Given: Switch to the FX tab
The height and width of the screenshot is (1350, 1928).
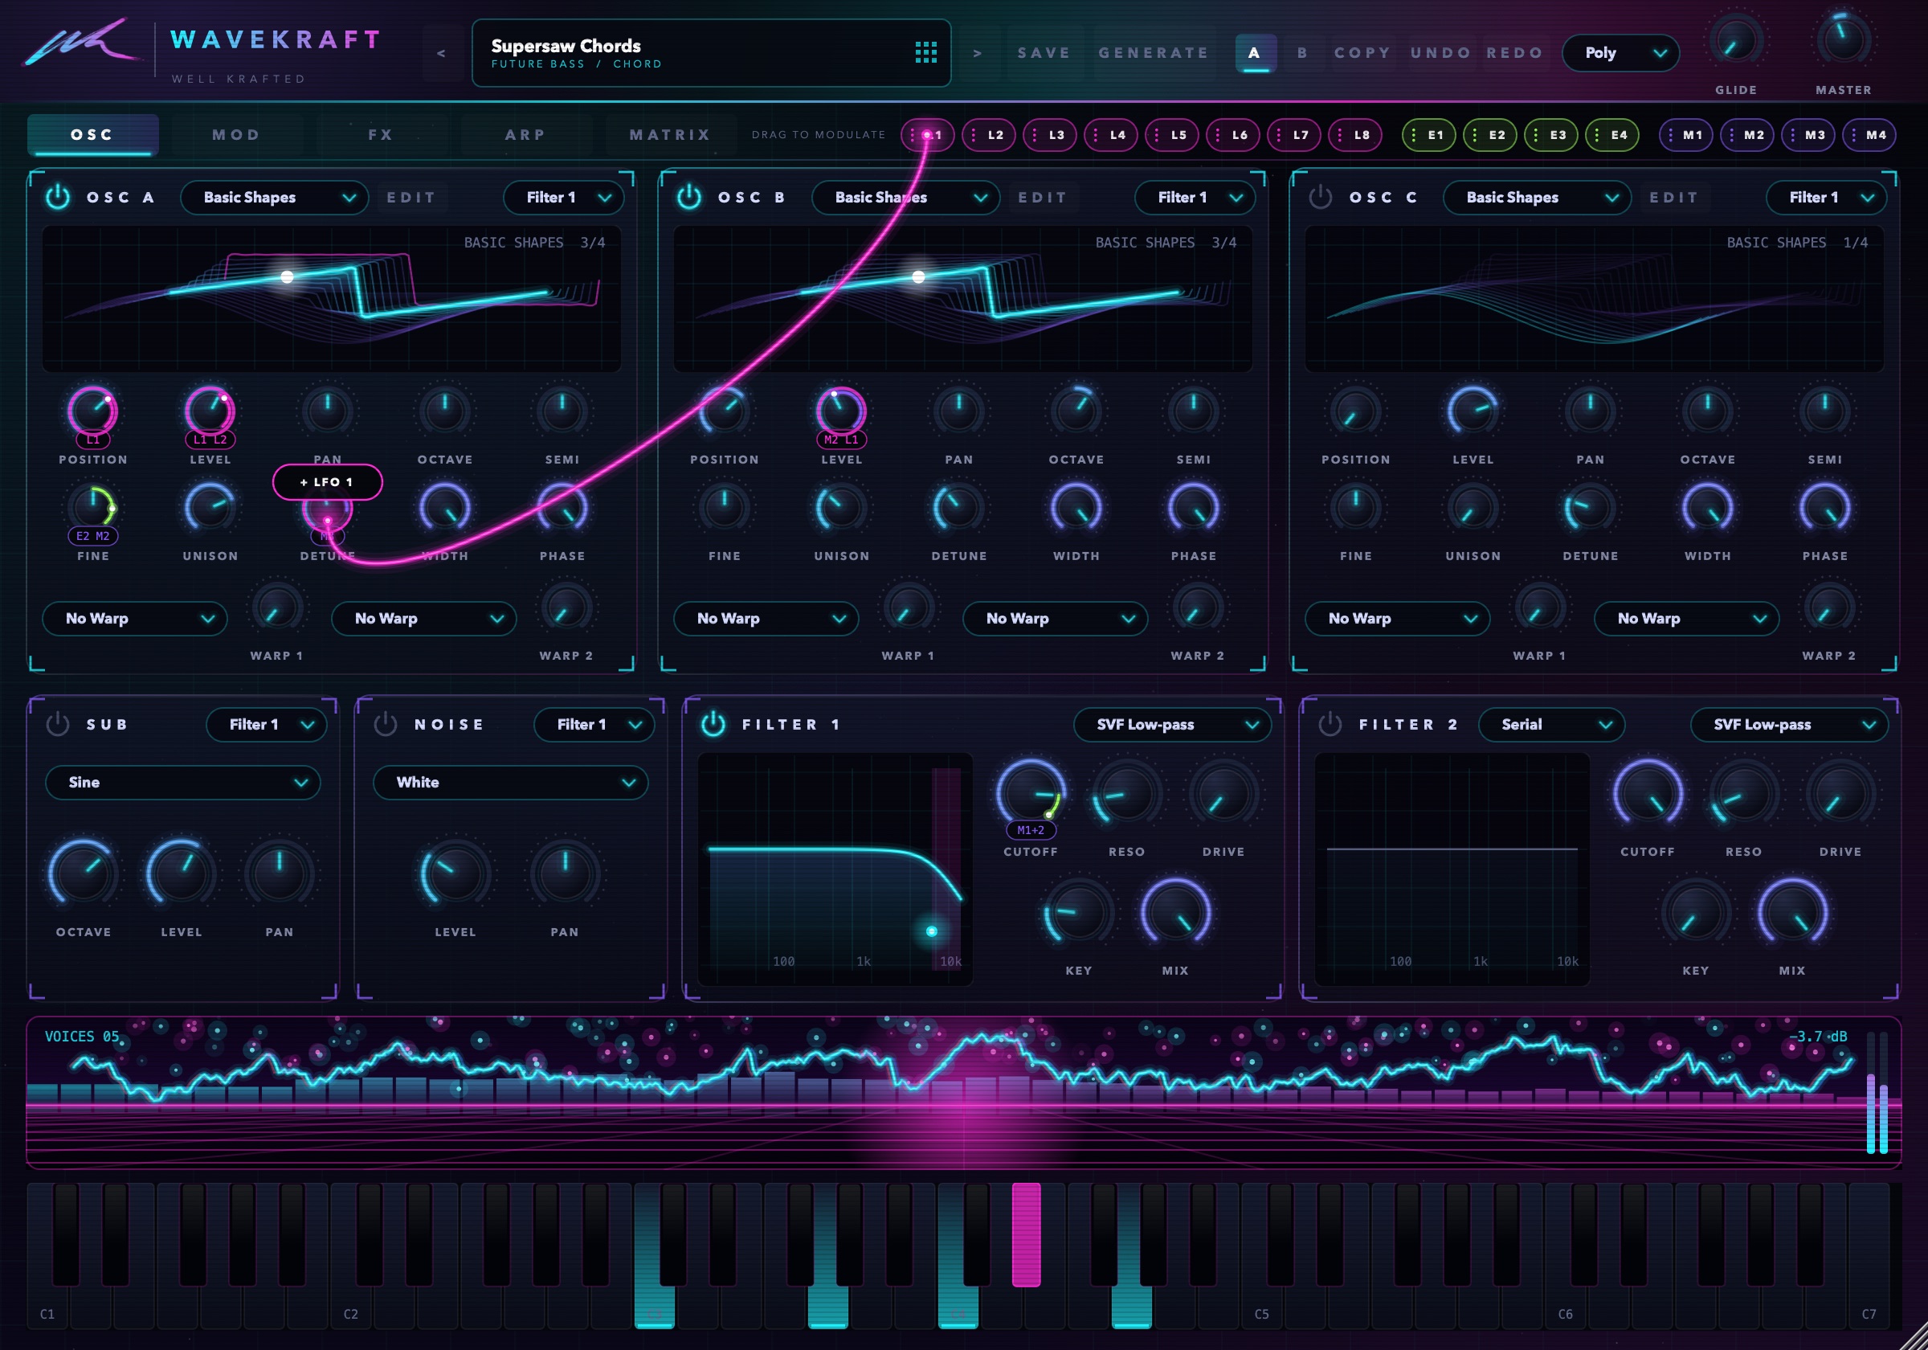Looking at the screenshot, I should [381, 134].
